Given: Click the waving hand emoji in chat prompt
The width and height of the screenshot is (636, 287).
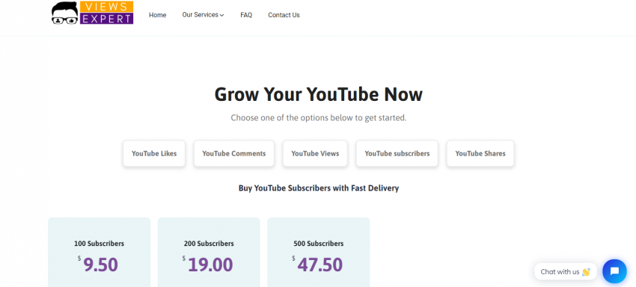Looking at the screenshot, I should click(x=586, y=272).
